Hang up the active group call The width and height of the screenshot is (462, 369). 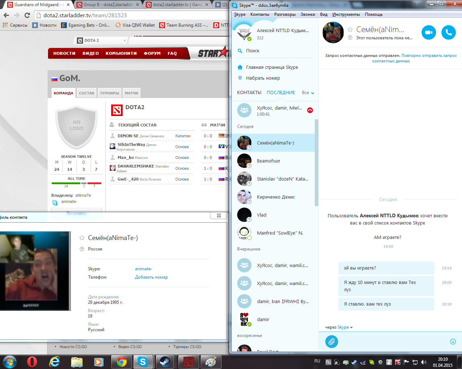310,110
